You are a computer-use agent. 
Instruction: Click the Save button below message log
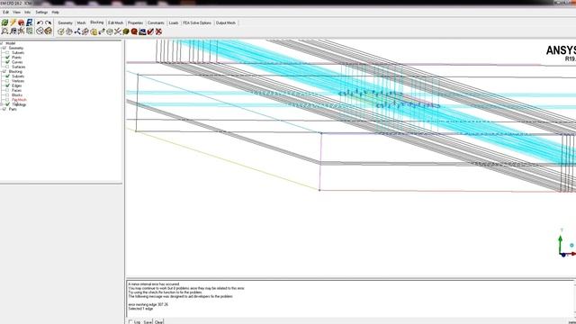[x=148, y=322]
